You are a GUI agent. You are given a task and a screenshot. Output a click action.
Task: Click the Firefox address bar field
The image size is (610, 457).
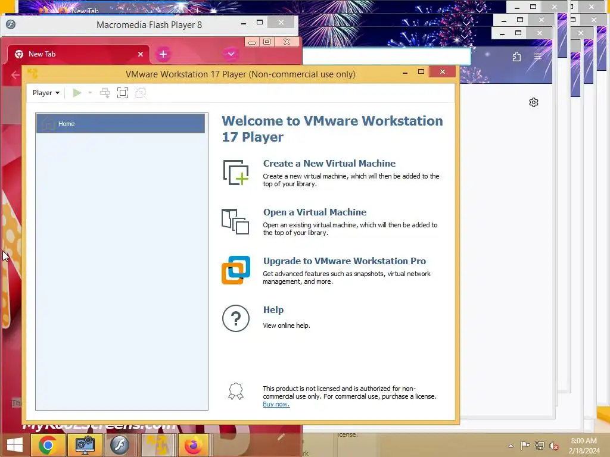pos(386,56)
